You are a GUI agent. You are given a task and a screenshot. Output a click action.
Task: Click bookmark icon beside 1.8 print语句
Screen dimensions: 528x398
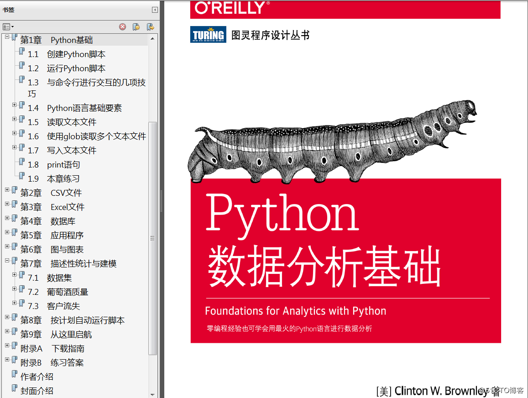pos(22,162)
